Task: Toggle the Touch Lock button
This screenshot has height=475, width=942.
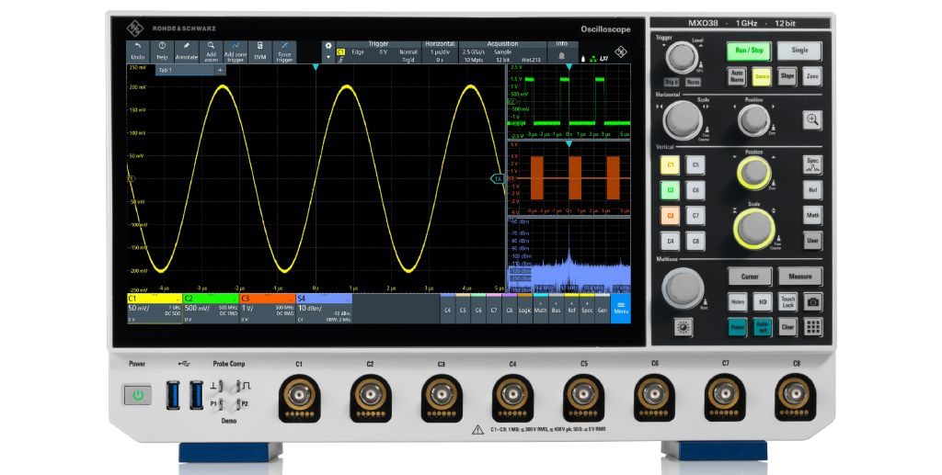Action: click(x=787, y=300)
